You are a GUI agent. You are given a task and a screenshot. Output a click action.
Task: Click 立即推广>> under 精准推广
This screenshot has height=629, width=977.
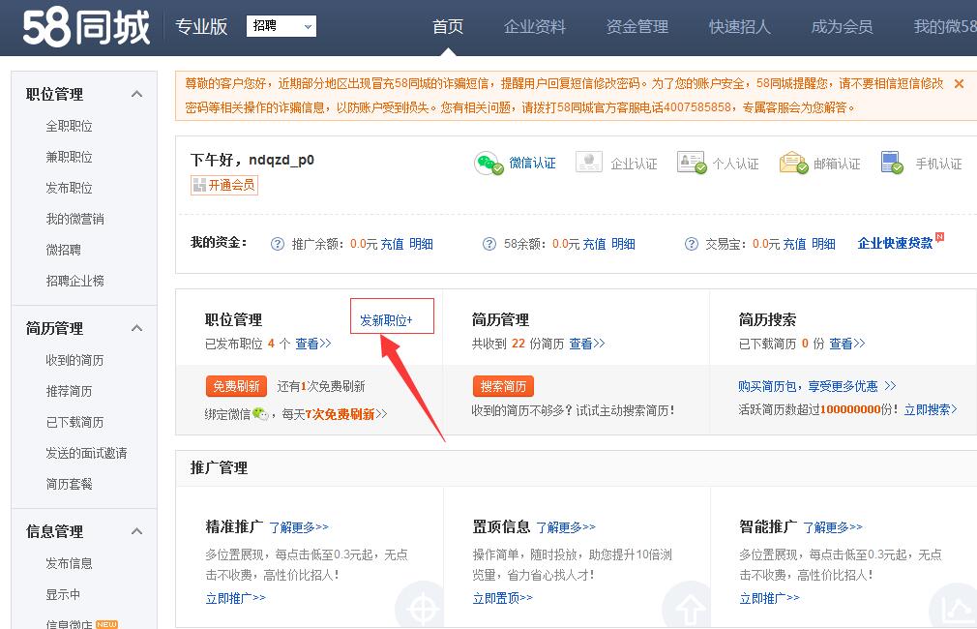235,598
